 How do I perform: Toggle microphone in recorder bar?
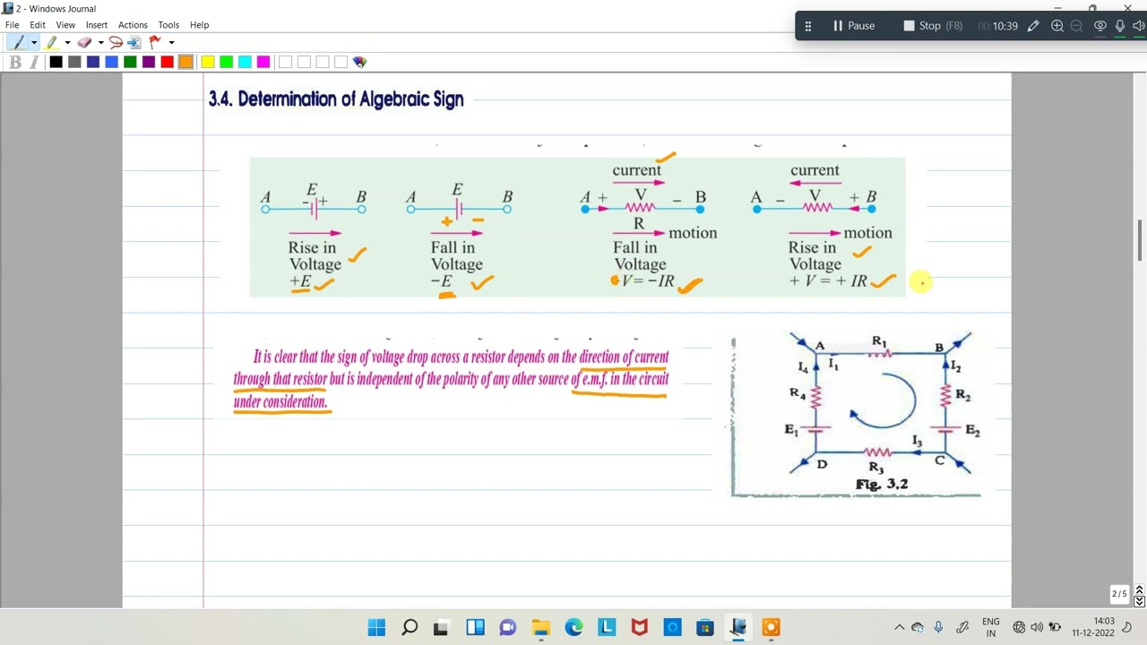(x=1120, y=26)
